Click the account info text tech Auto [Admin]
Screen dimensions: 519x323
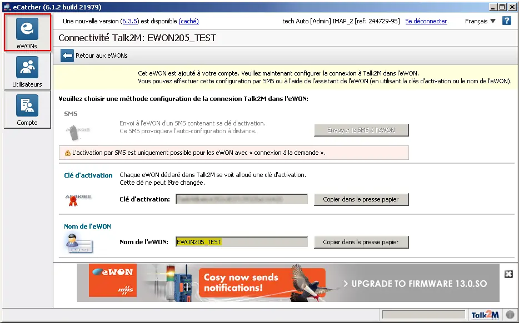341,21
